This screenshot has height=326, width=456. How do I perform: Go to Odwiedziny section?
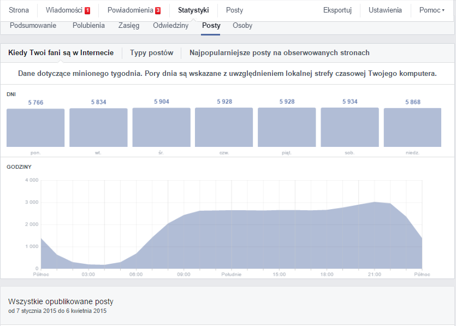click(x=171, y=26)
